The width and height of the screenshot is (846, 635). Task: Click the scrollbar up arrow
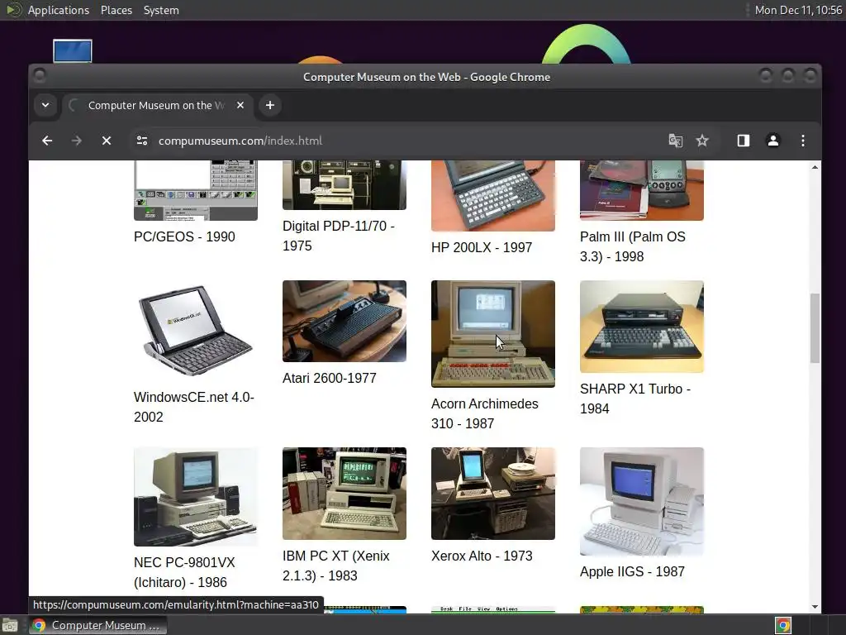[x=815, y=167]
